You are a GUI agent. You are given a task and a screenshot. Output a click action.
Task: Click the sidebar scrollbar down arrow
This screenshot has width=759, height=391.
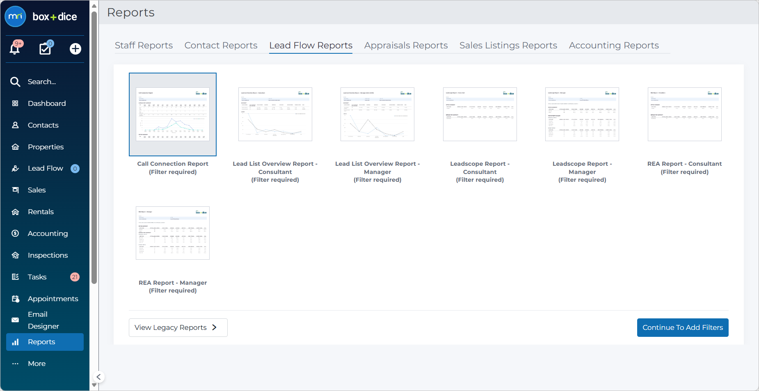click(94, 385)
